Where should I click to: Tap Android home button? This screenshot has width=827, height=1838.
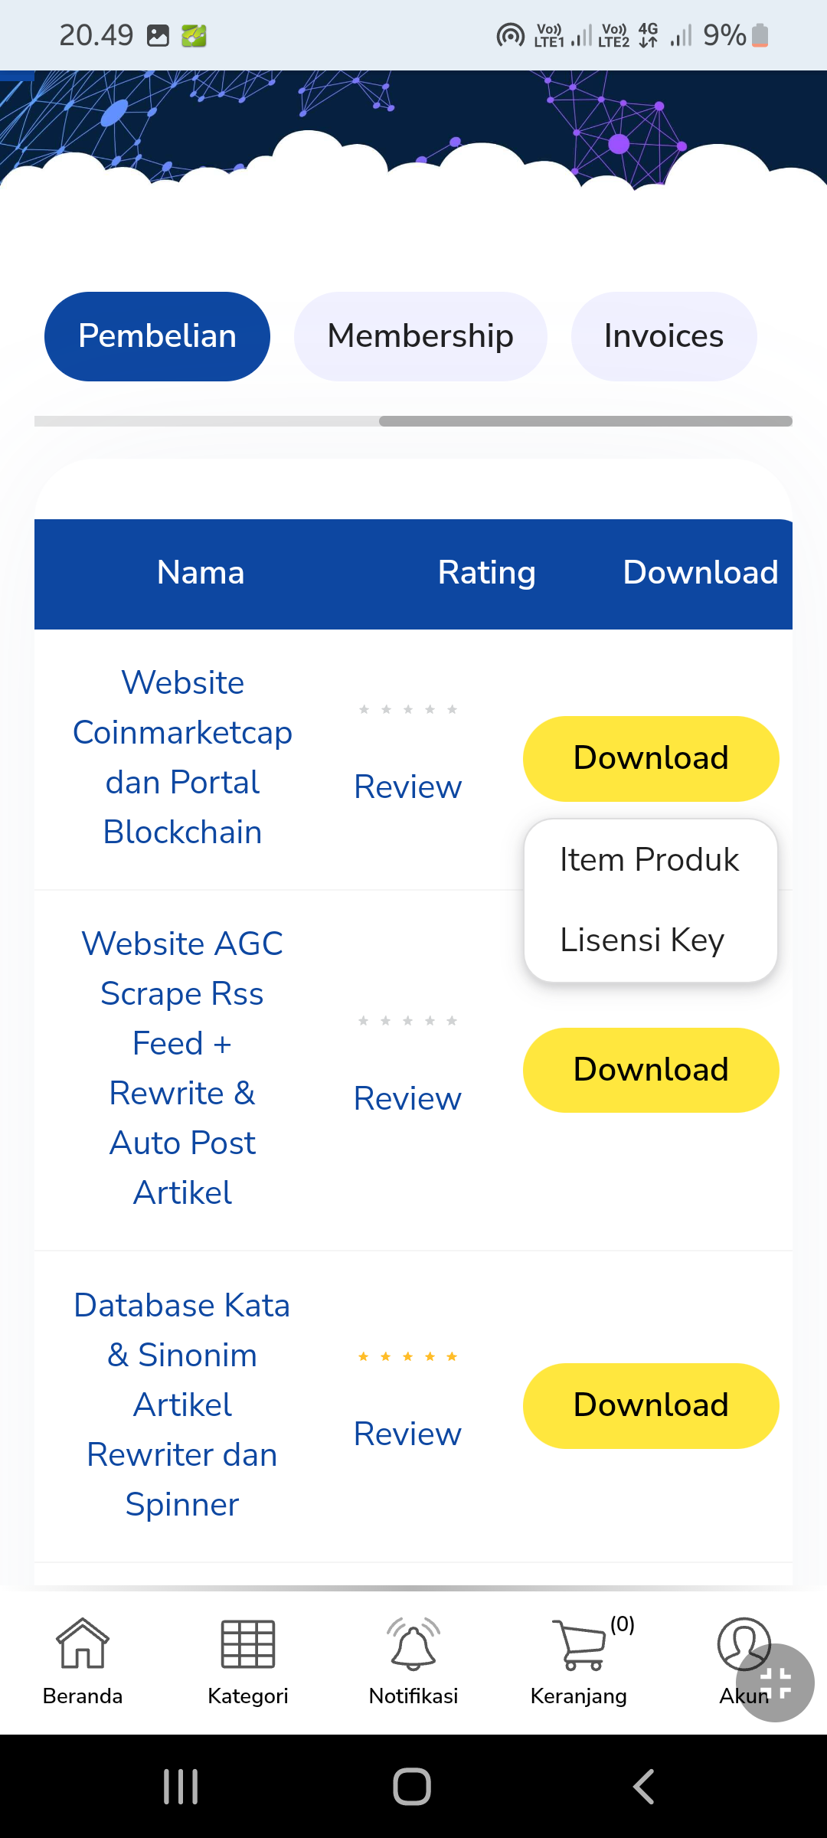tap(412, 1787)
